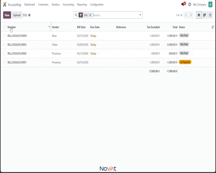Open the Odoo Accounting app home icon
The width and height of the screenshot is (216, 173).
4,5
